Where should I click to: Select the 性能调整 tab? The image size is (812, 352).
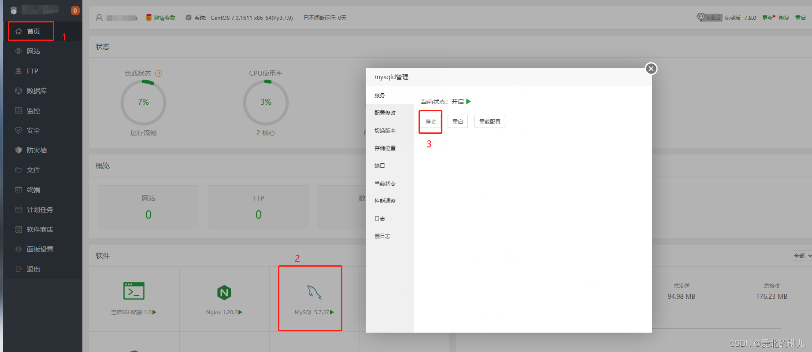pos(390,201)
